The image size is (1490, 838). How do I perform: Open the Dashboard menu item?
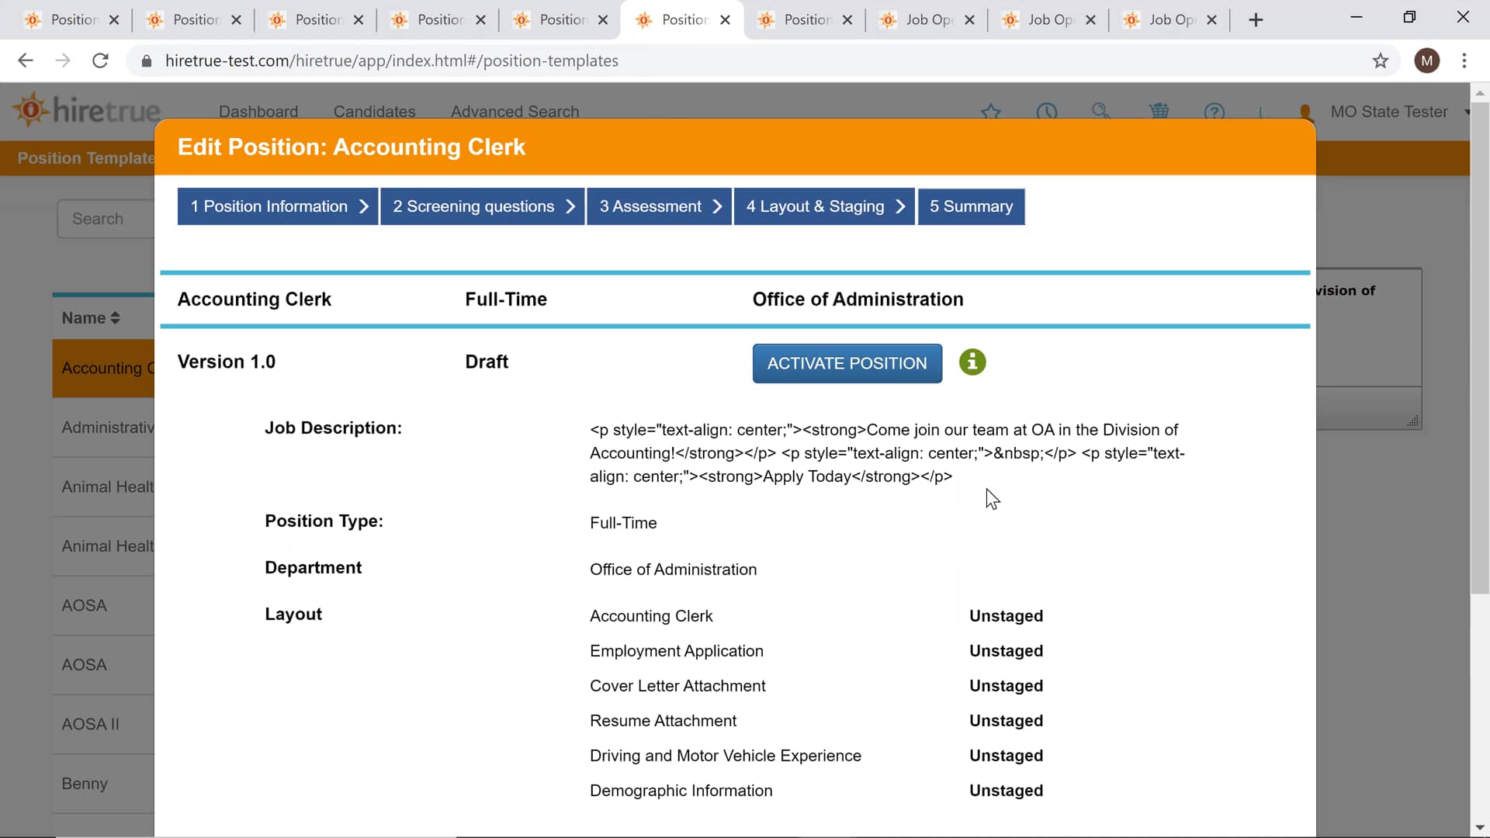click(258, 112)
